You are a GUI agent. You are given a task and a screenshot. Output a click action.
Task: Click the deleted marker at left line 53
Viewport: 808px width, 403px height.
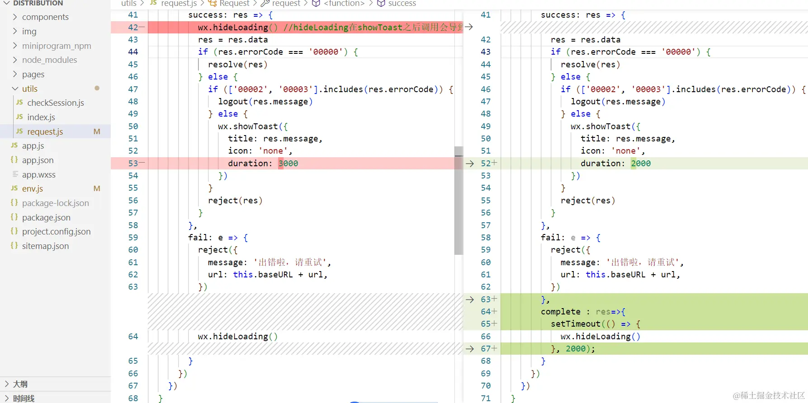[x=142, y=163]
